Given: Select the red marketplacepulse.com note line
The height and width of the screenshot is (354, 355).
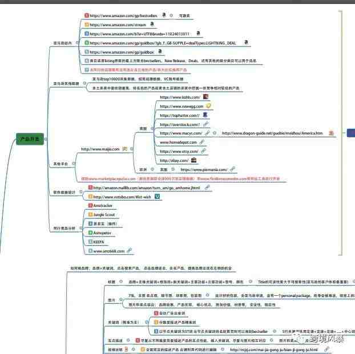Looking at the screenshot, I should click(x=180, y=178).
